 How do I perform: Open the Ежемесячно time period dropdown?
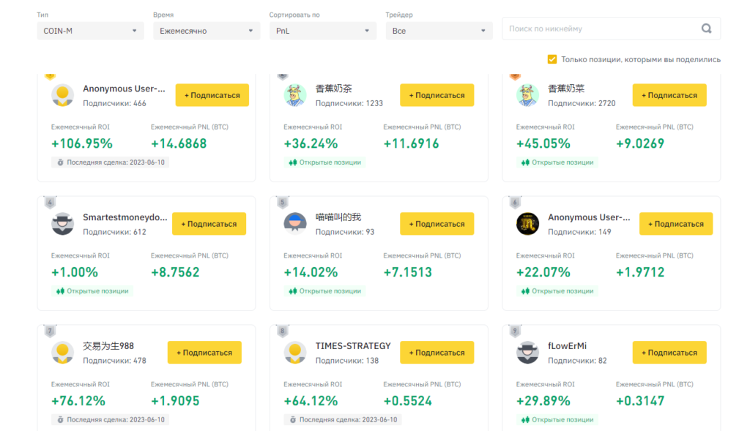(206, 31)
